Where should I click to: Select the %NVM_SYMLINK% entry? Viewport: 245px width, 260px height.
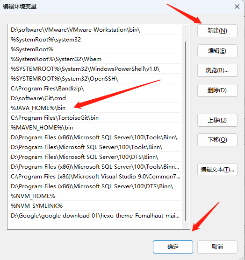[x=95, y=206]
